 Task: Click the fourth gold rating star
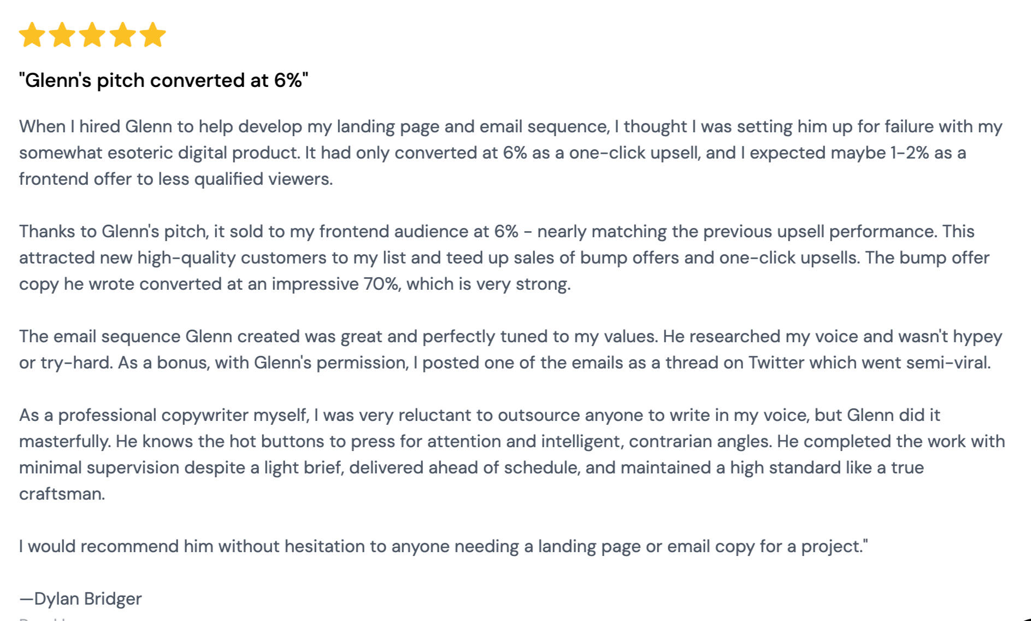pos(123,35)
